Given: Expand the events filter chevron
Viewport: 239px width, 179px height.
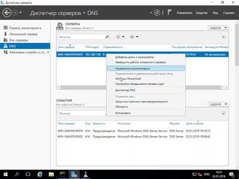Looking at the screenshot, I should tap(224, 113).
